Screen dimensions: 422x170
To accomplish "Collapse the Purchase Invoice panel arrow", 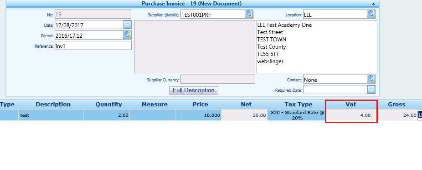I will coord(373,4).
